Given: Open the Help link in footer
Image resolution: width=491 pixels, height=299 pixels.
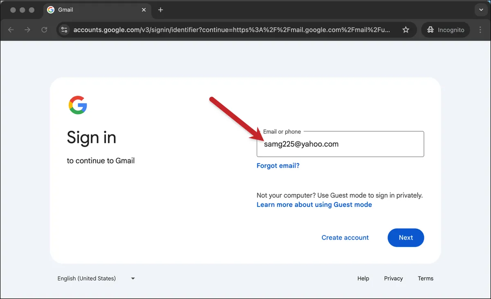Looking at the screenshot, I should click(x=363, y=278).
